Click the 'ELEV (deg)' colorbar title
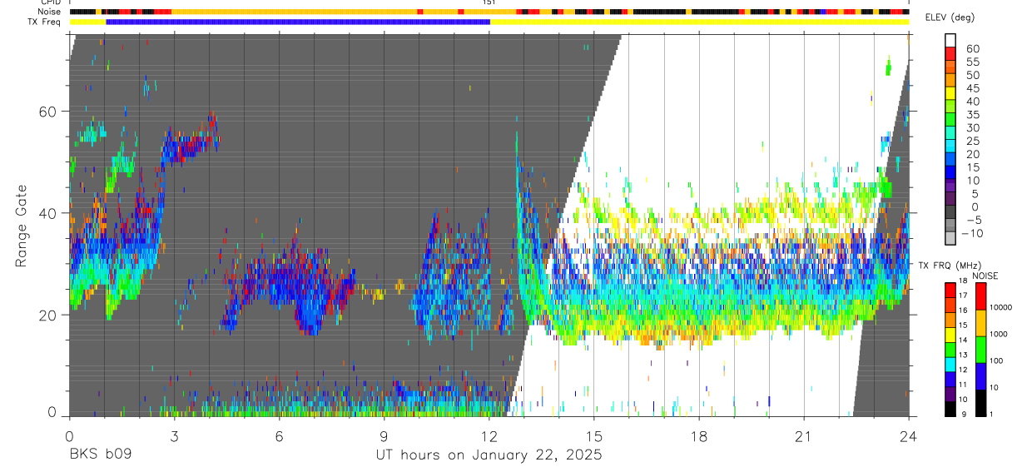1022x472 pixels. click(950, 18)
